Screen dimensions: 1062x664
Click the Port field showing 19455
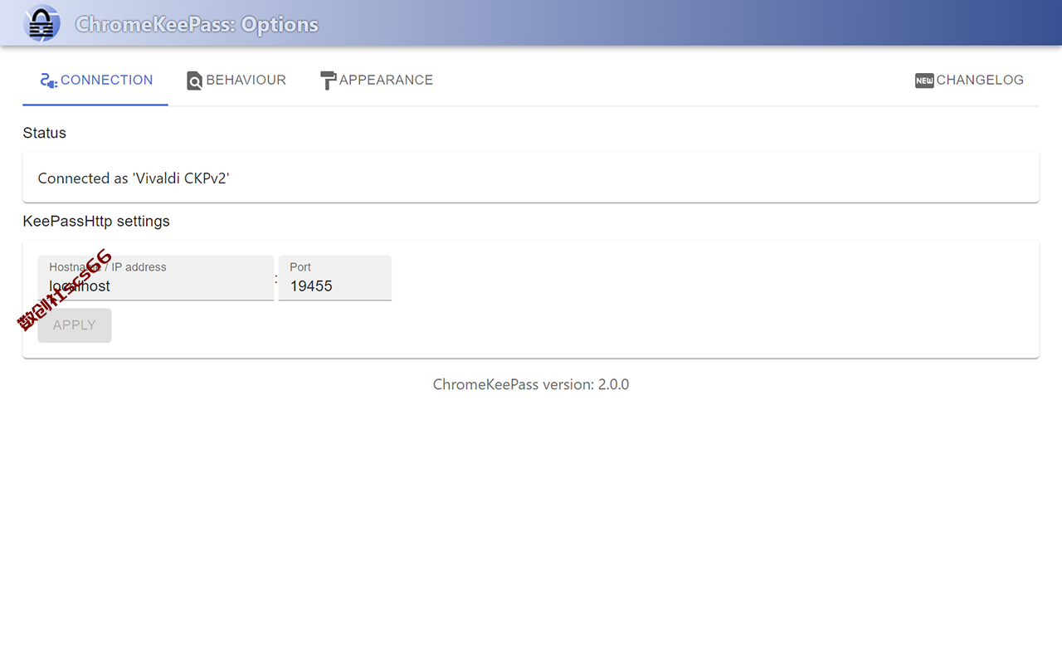[335, 278]
